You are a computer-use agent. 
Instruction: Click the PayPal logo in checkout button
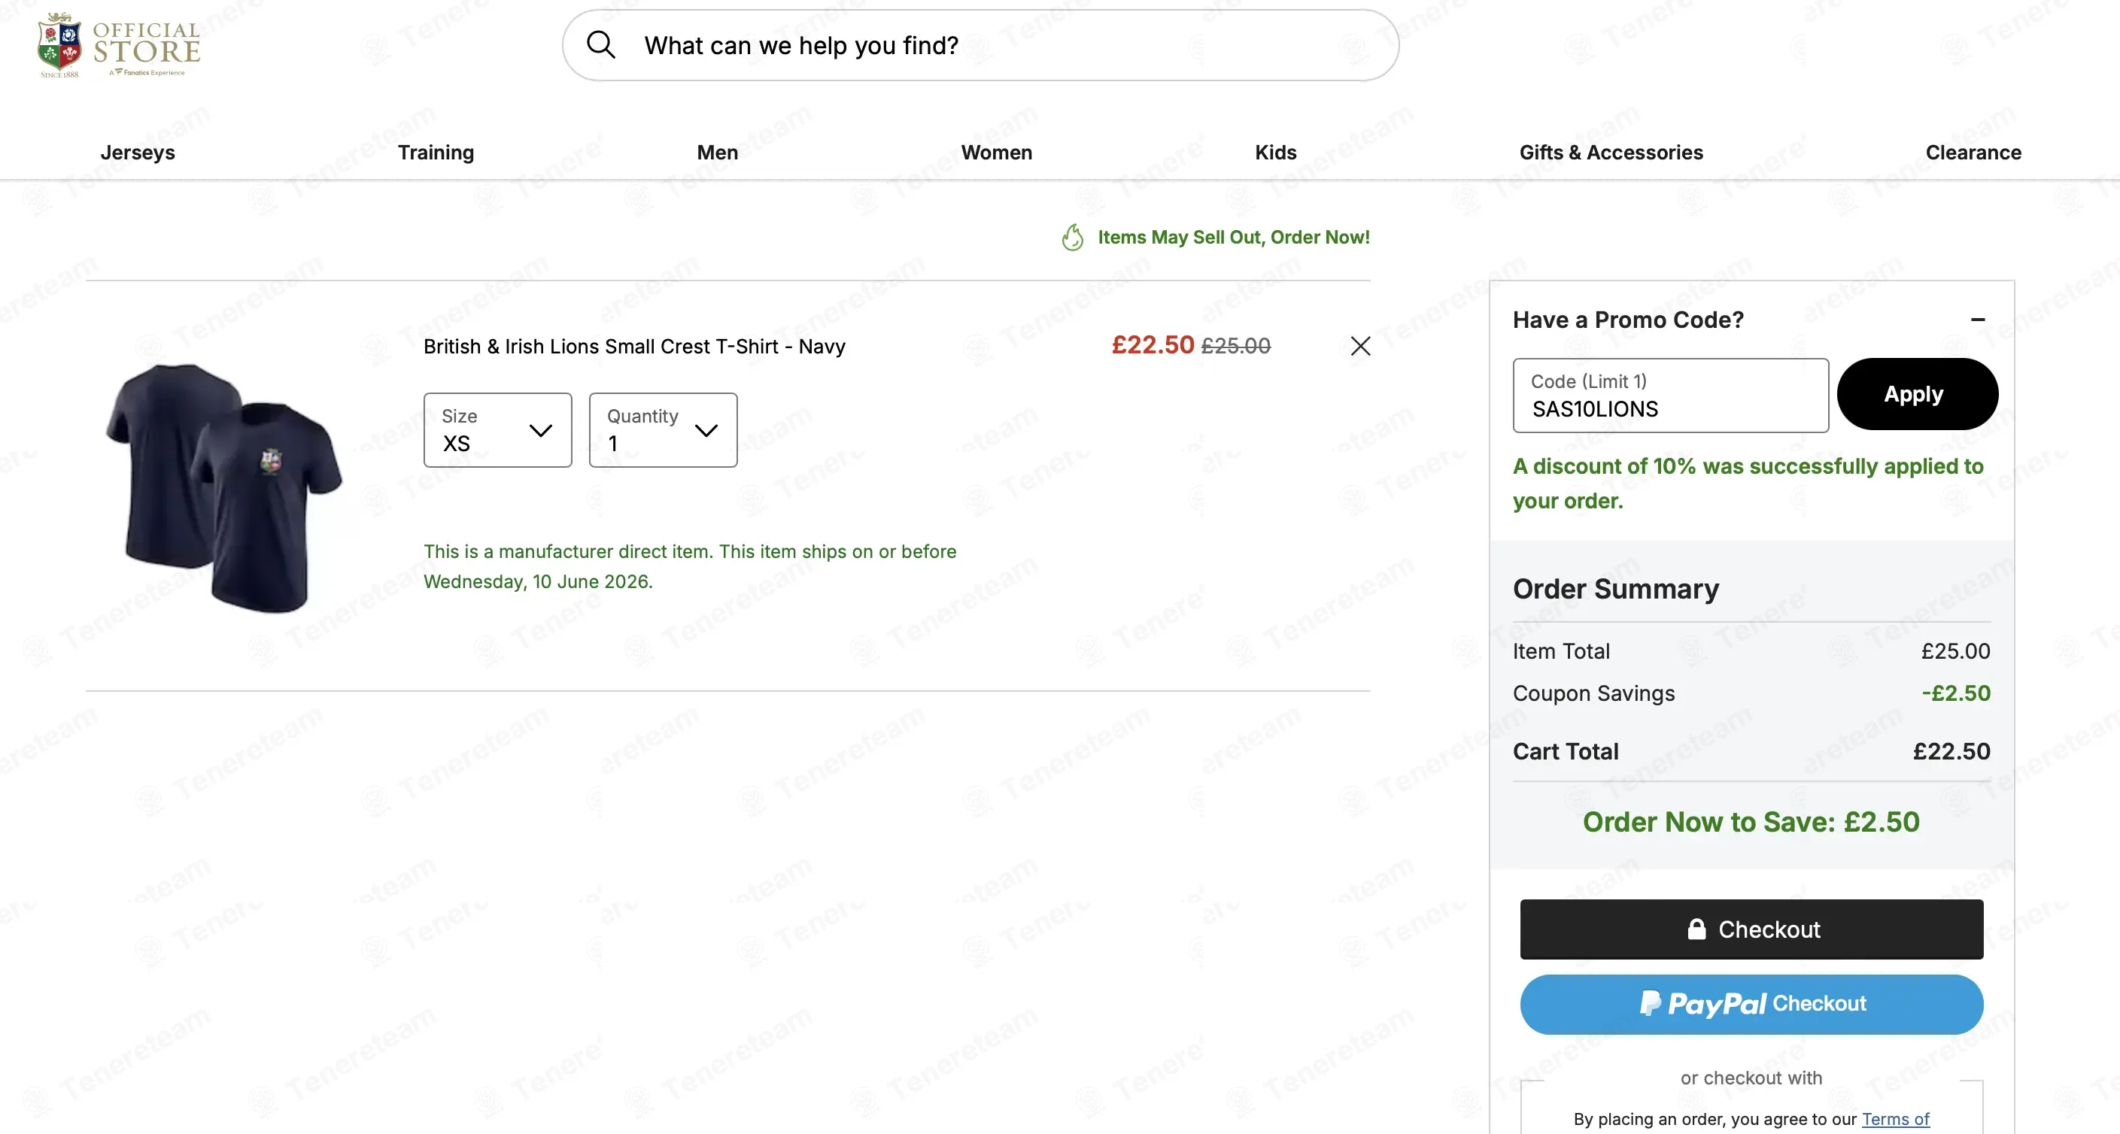(1702, 1003)
